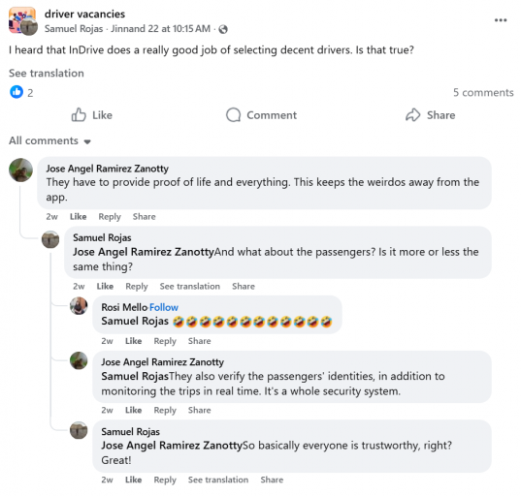Open the 5 comments link
521x496 pixels.
pos(483,93)
